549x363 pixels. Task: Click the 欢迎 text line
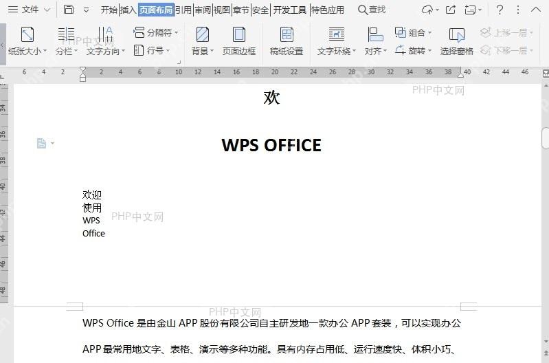tap(92, 195)
